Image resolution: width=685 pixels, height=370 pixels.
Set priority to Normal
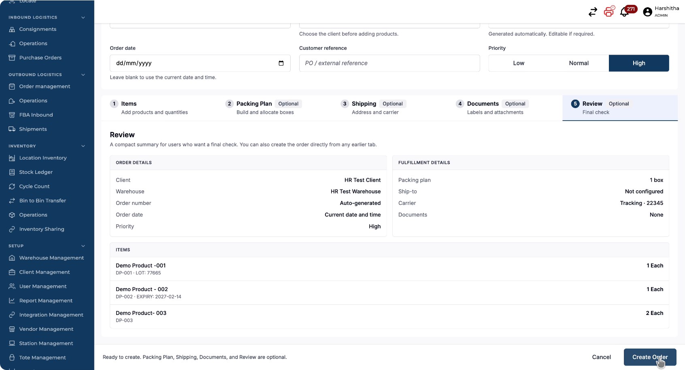[x=579, y=63]
